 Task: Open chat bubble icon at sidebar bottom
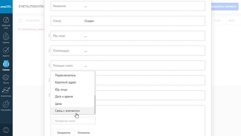tap(6, 129)
